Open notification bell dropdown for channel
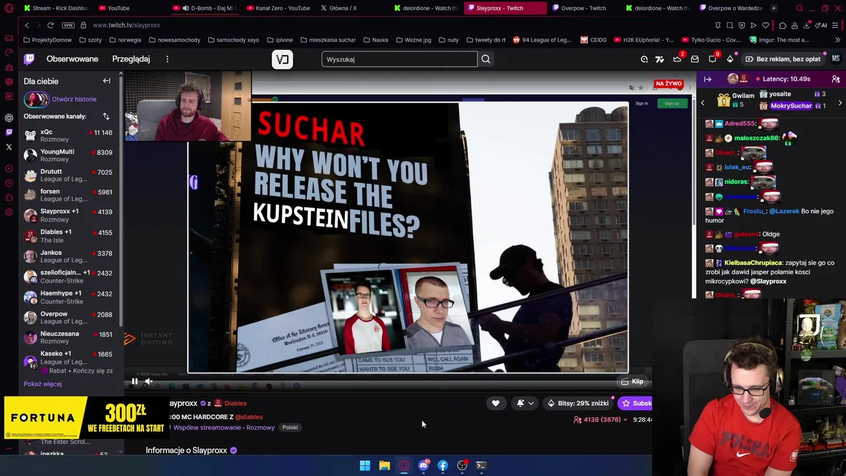This screenshot has height=476, width=846. point(525,403)
